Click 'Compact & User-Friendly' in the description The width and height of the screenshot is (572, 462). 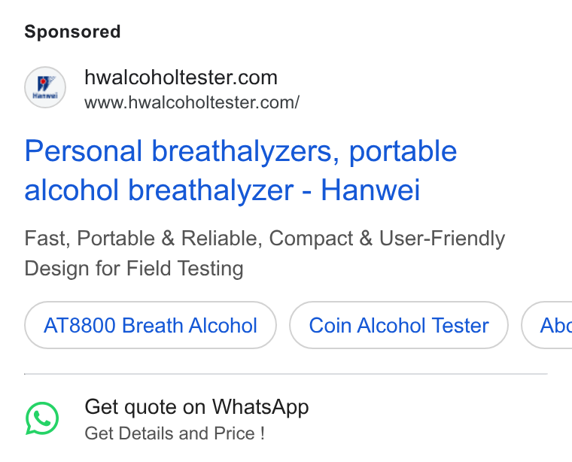point(387,239)
